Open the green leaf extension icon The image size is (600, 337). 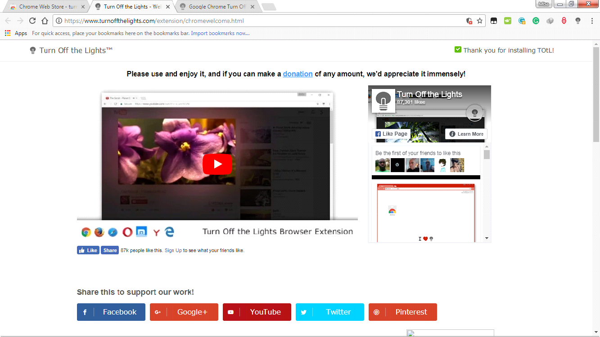click(x=508, y=21)
